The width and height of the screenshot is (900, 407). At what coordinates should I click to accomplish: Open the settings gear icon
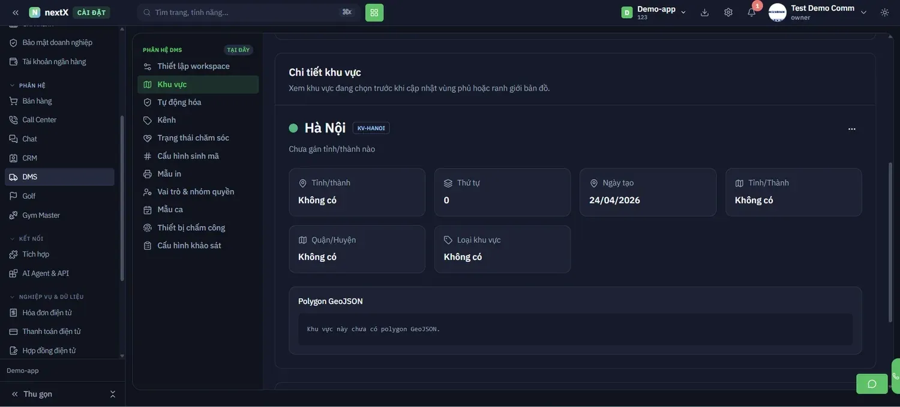tap(728, 13)
